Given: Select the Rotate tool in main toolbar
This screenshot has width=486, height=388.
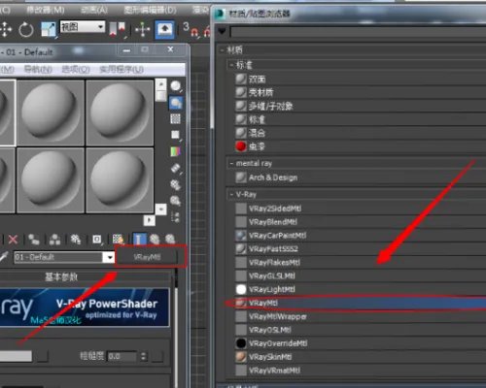Looking at the screenshot, I should pyautogui.click(x=26, y=30).
